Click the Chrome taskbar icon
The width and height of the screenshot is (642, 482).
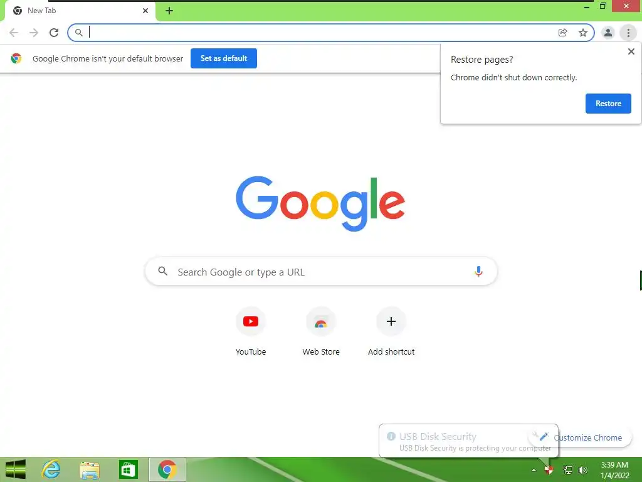[167, 469]
